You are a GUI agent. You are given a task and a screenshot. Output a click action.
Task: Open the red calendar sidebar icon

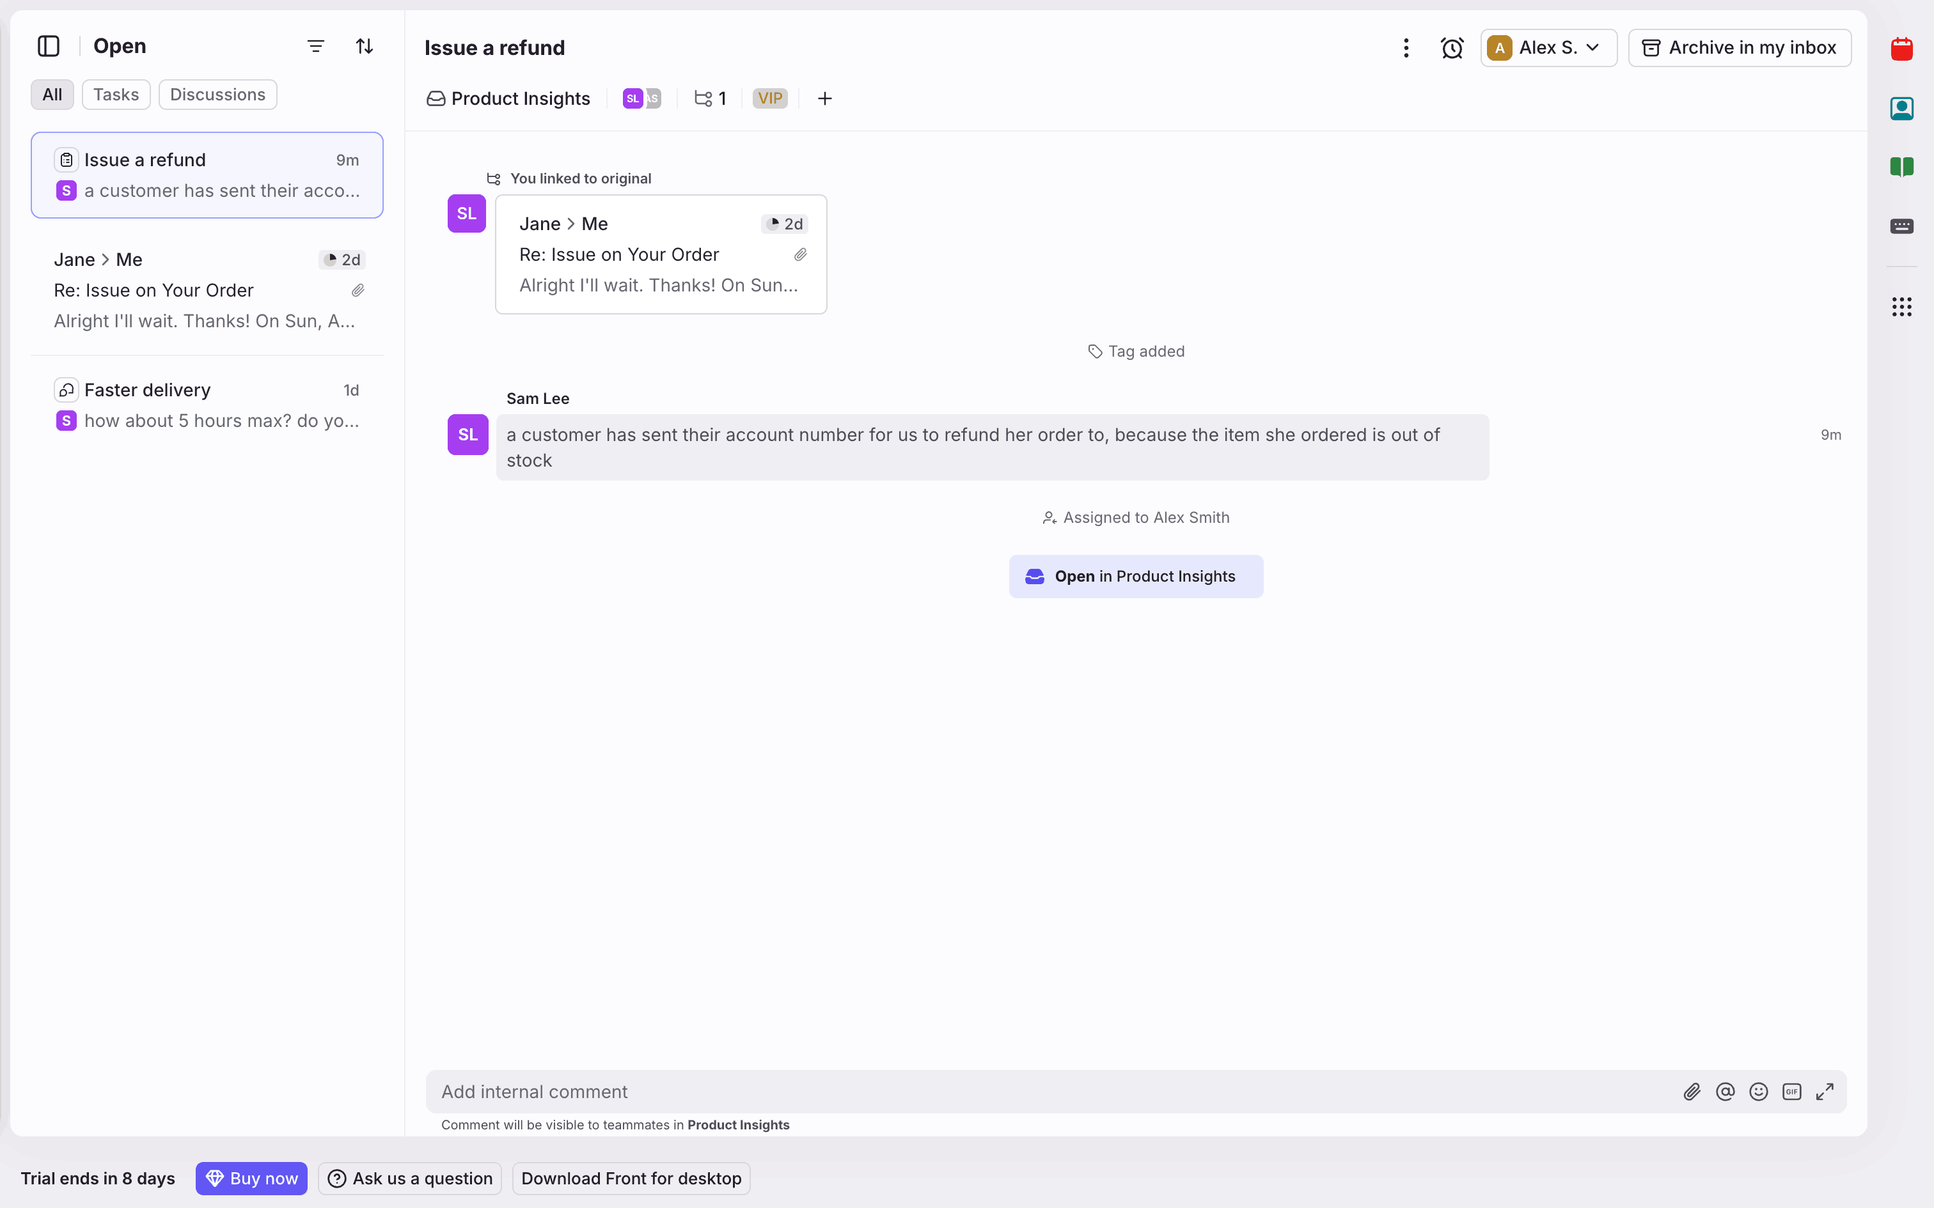[x=1901, y=50]
